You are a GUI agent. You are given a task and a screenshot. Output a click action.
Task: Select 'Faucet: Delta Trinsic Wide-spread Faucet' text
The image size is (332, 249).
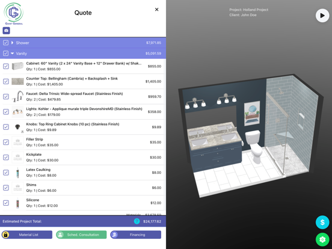(x=75, y=94)
